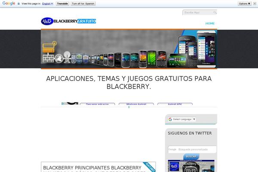
Task: Click the SIGUENOS EN TWITTER heading
Action: coord(190,133)
